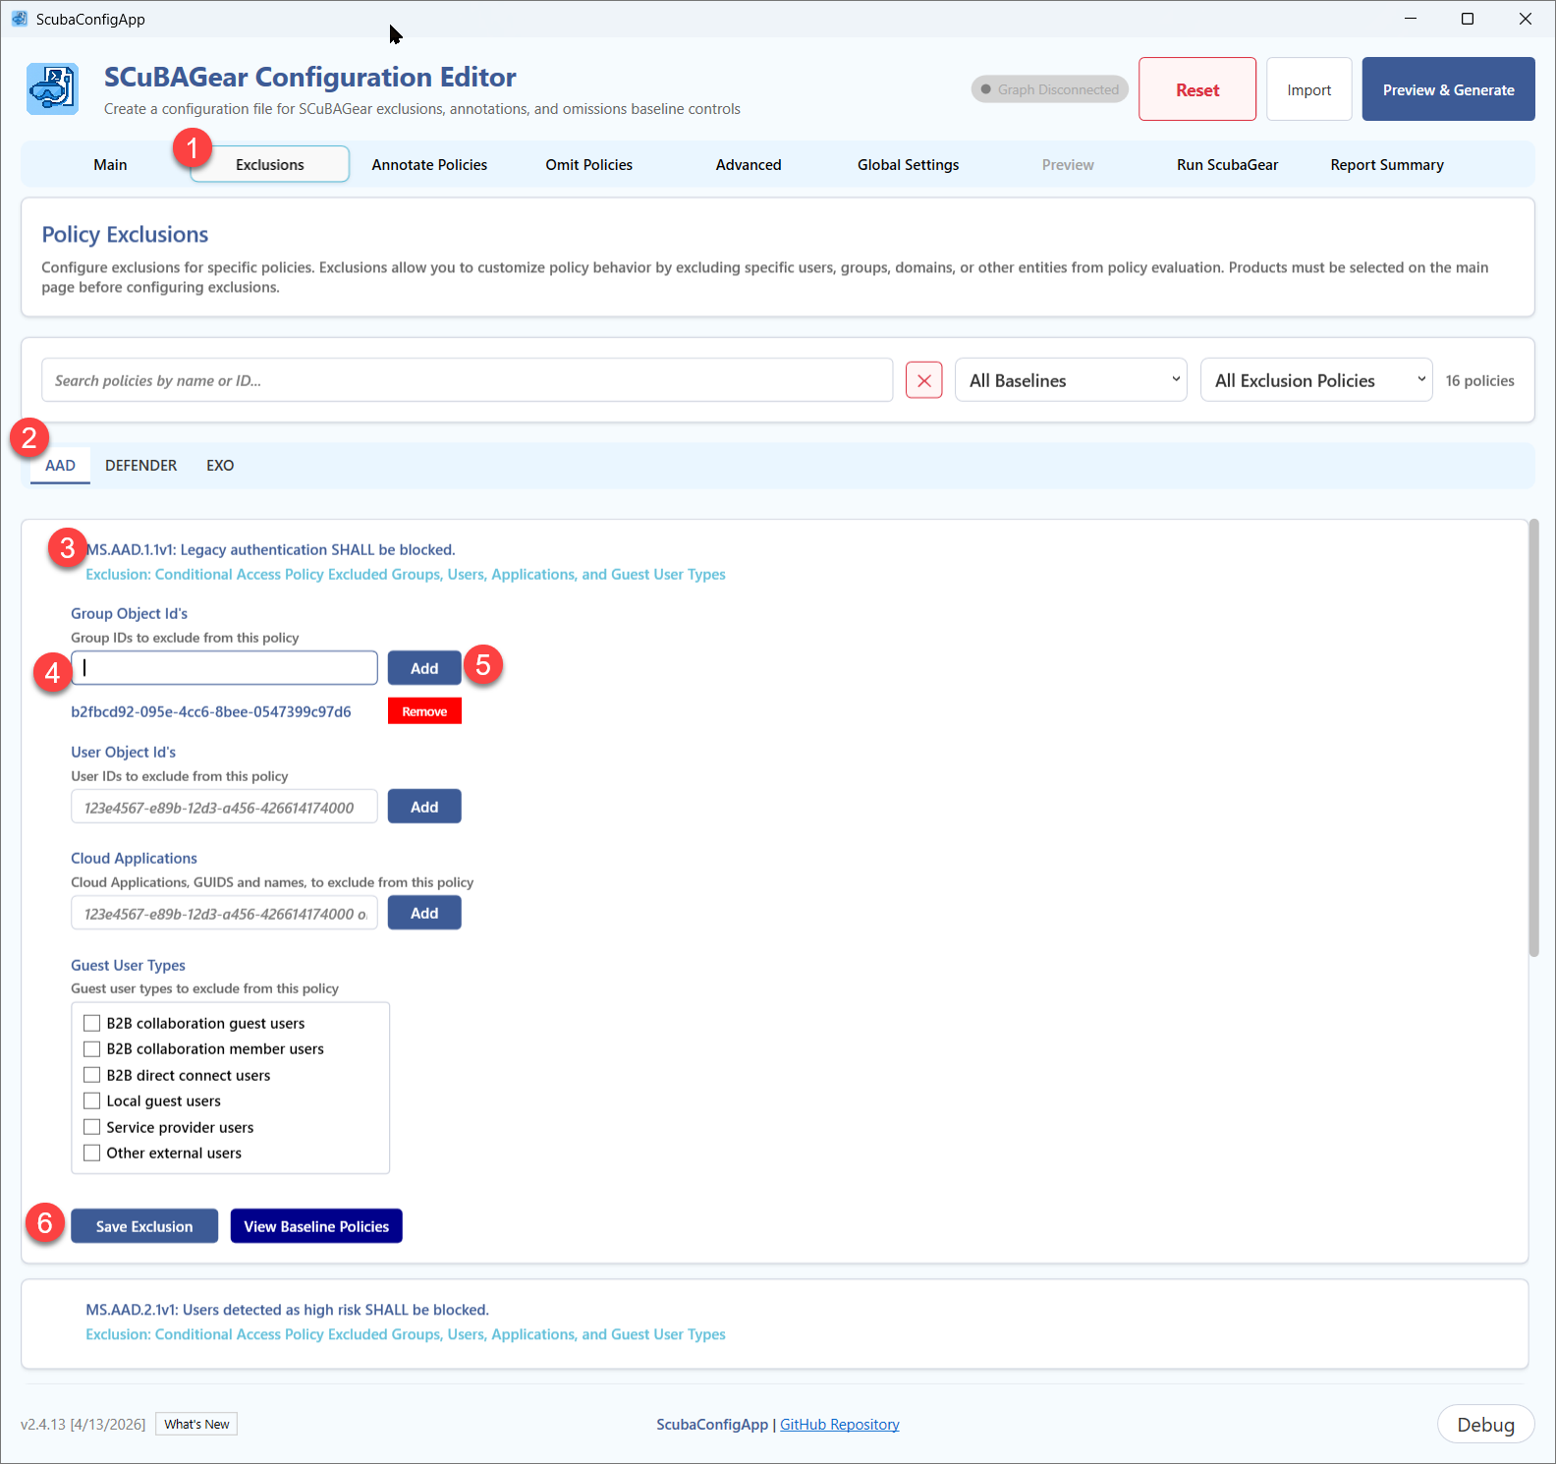Select the DEFENDER product tab
This screenshot has width=1556, height=1464.
click(x=141, y=465)
